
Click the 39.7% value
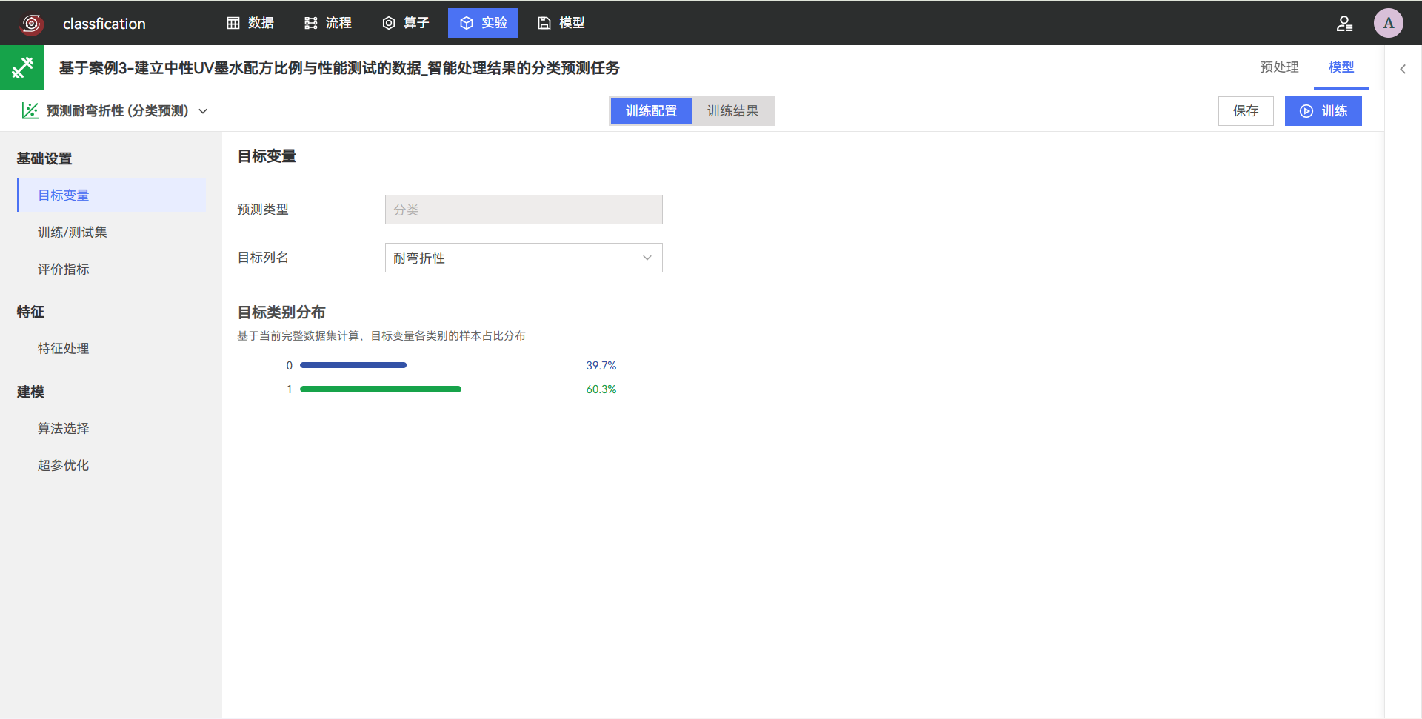pos(601,366)
